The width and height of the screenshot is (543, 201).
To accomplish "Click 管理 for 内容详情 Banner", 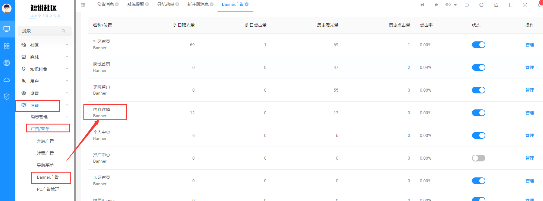I will click(529, 113).
